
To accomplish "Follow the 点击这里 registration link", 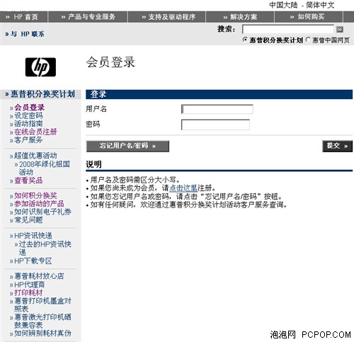I will 183,188.
